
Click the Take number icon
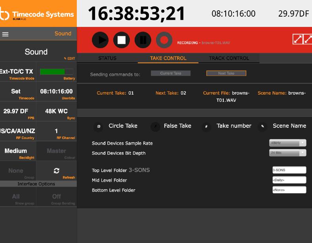pyautogui.click(x=206, y=127)
